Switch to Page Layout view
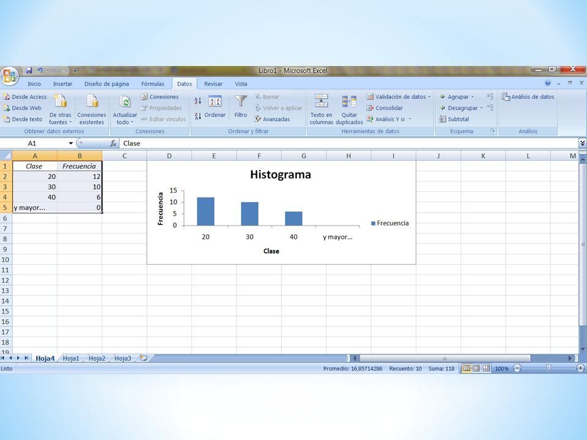 [476, 368]
